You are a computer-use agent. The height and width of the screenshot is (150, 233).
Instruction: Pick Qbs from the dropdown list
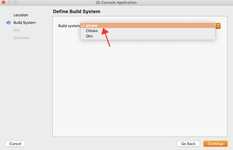148,36
